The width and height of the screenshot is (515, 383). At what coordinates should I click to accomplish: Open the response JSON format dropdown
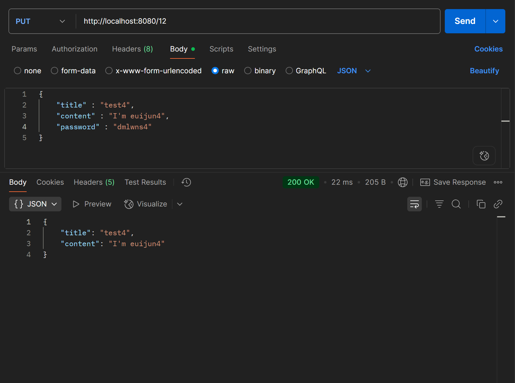coord(35,204)
